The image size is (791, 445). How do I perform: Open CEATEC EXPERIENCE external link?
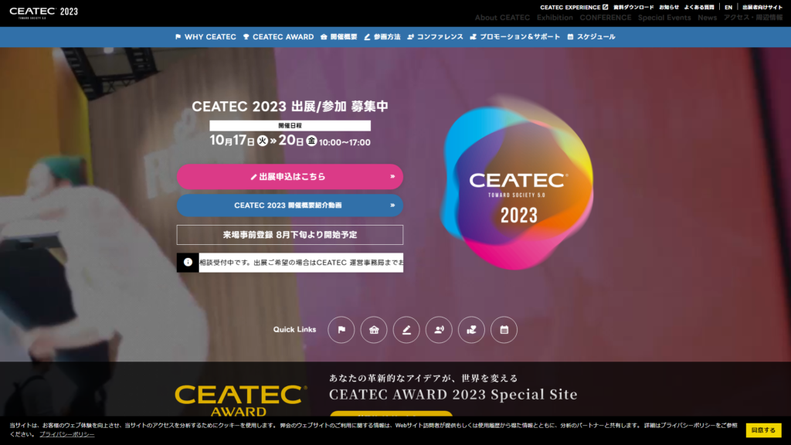tap(574, 7)
